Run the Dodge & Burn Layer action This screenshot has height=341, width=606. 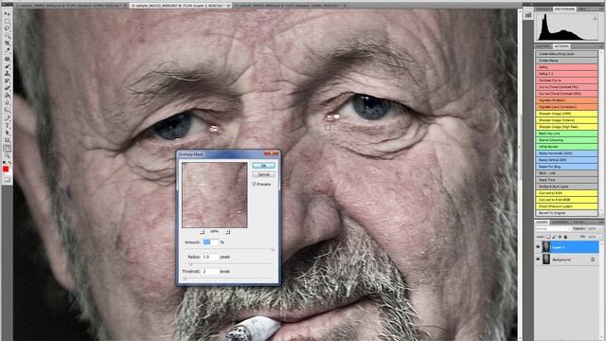[566, 187]
